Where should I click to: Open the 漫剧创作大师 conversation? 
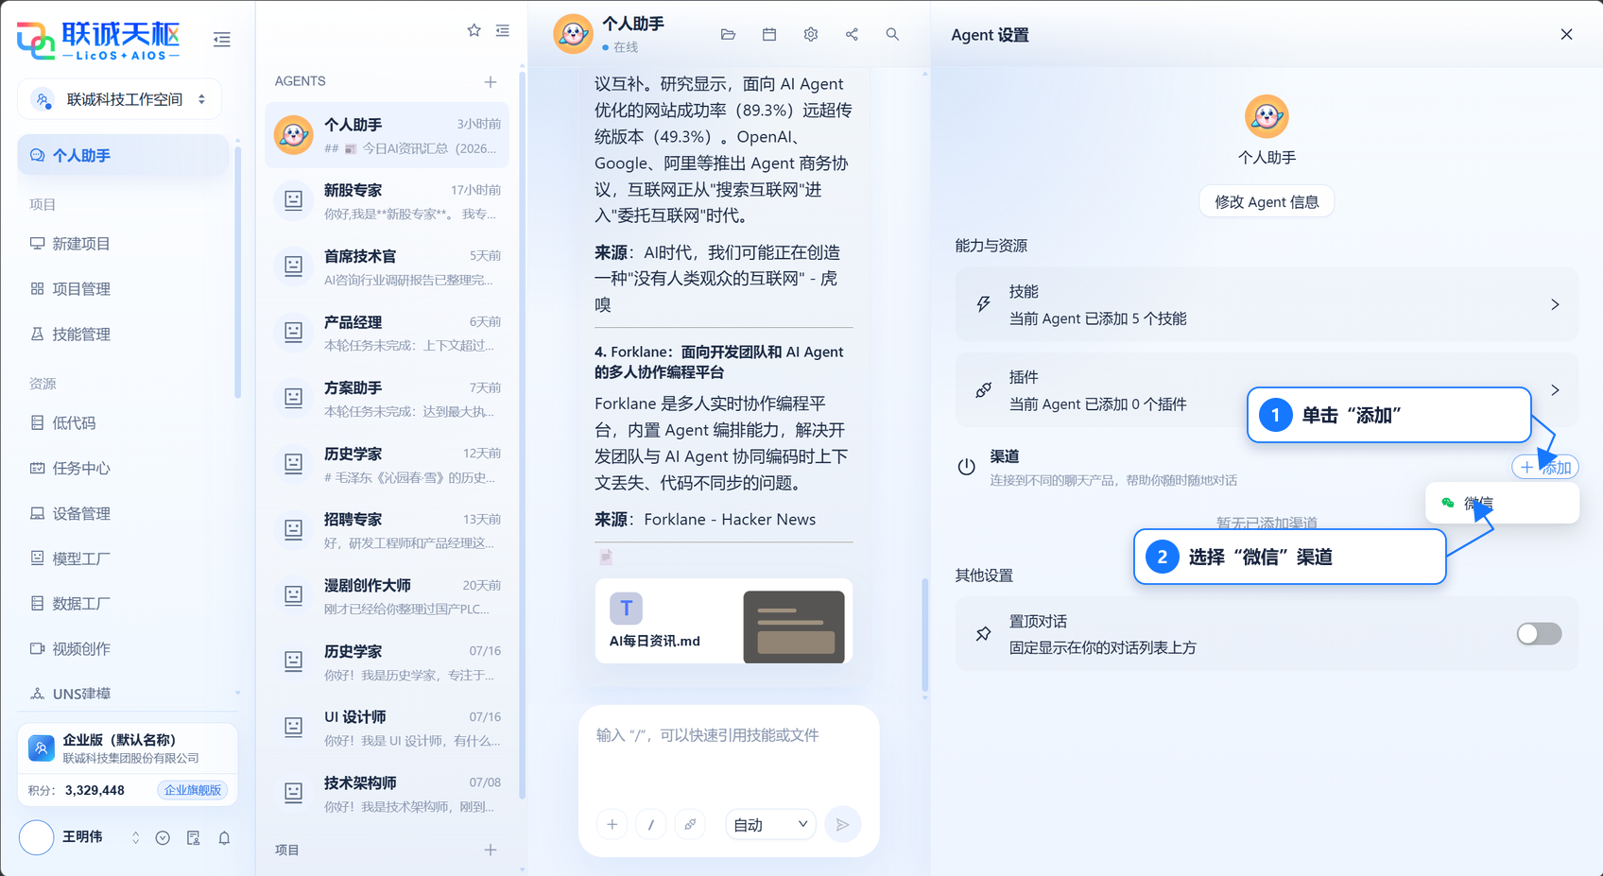tap(388, 596)
